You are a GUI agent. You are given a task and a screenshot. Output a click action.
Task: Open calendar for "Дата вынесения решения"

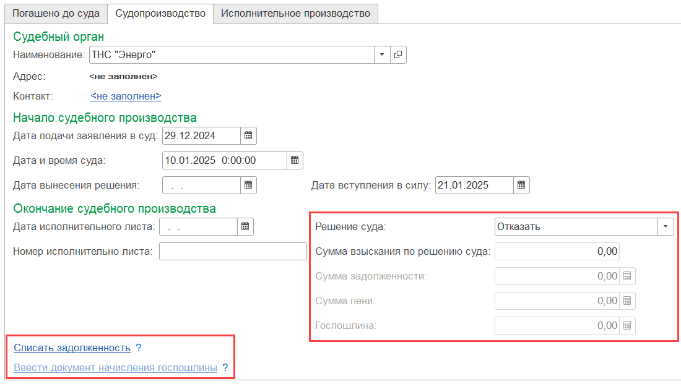(x=248, y=185)
